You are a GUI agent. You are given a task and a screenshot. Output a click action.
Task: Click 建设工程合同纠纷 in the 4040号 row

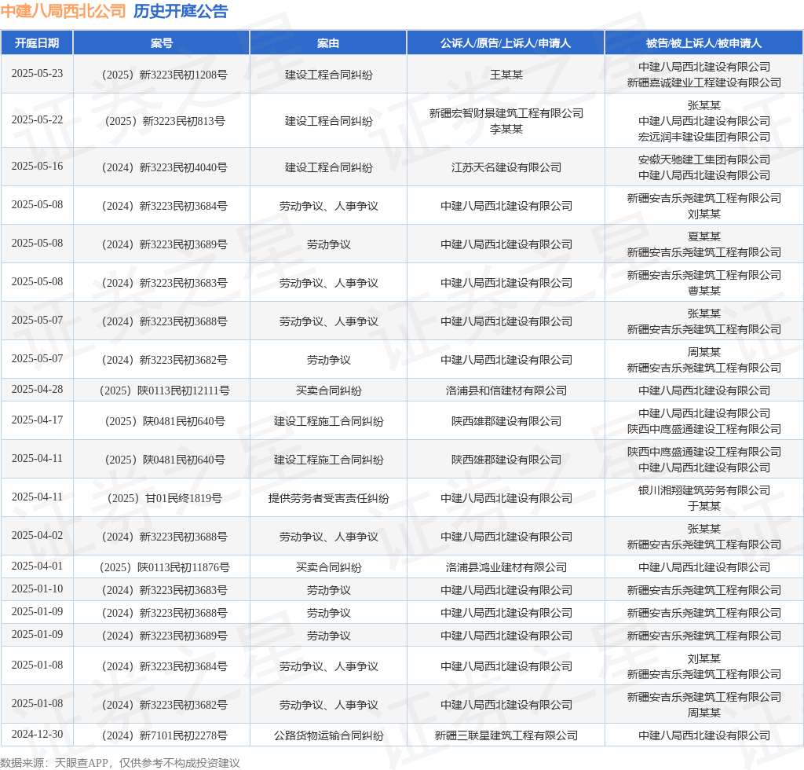[x=329, y=167]
